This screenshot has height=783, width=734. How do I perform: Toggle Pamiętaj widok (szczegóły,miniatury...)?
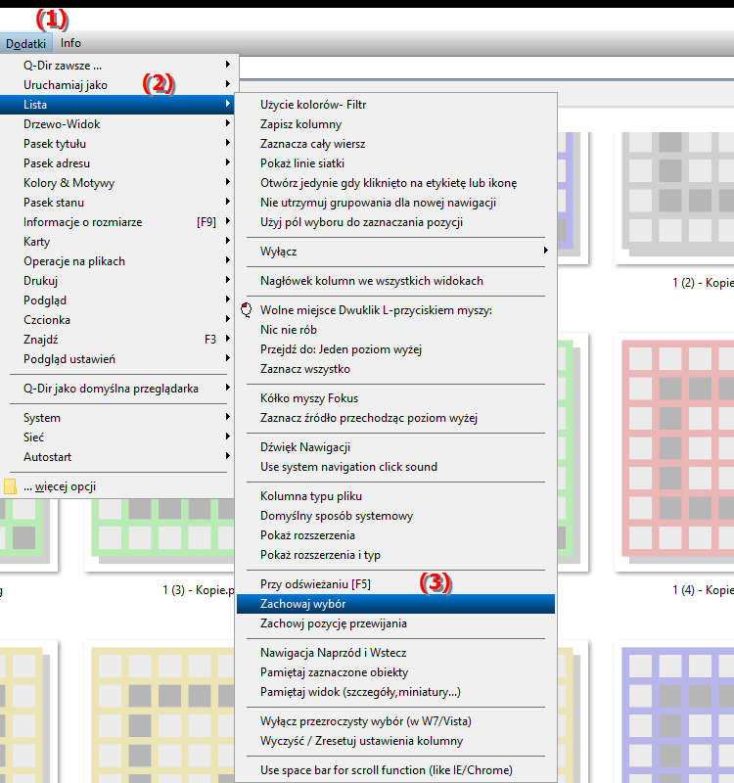(x=395, y=692)
